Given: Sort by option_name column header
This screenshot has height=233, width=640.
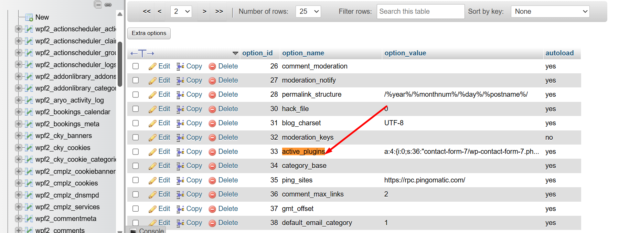Looking at the screenshot, I should point(303,53).
